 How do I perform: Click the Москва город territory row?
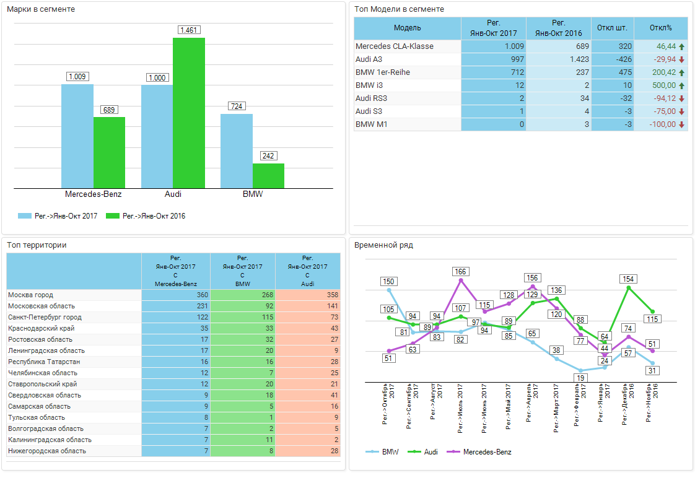click(x=74, y=295)
